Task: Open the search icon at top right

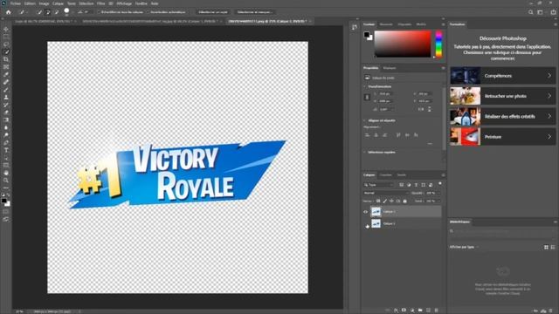Action: (x=530, y=12)
